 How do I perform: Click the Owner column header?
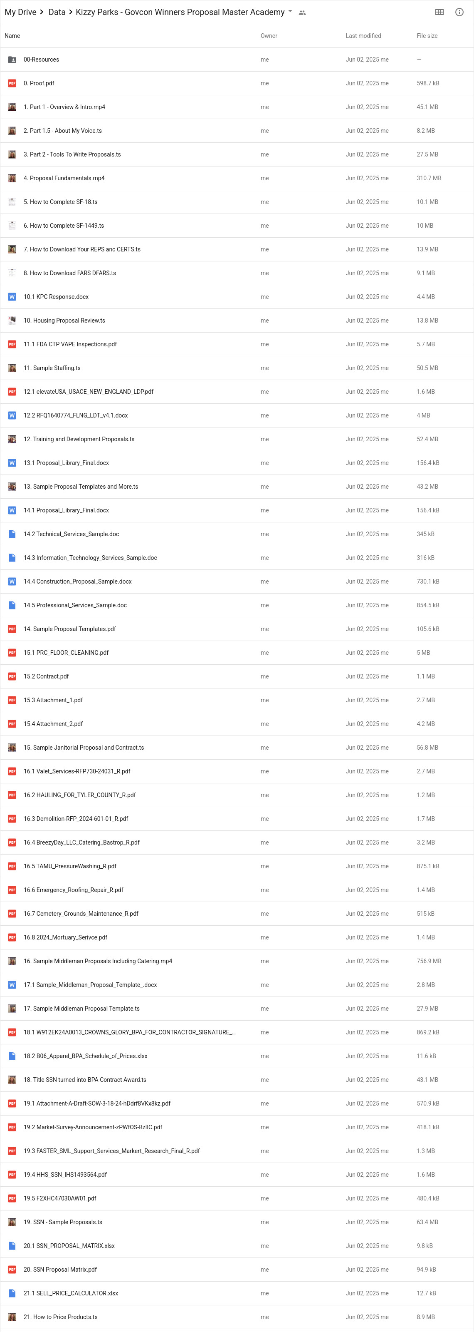click(269, 36)
